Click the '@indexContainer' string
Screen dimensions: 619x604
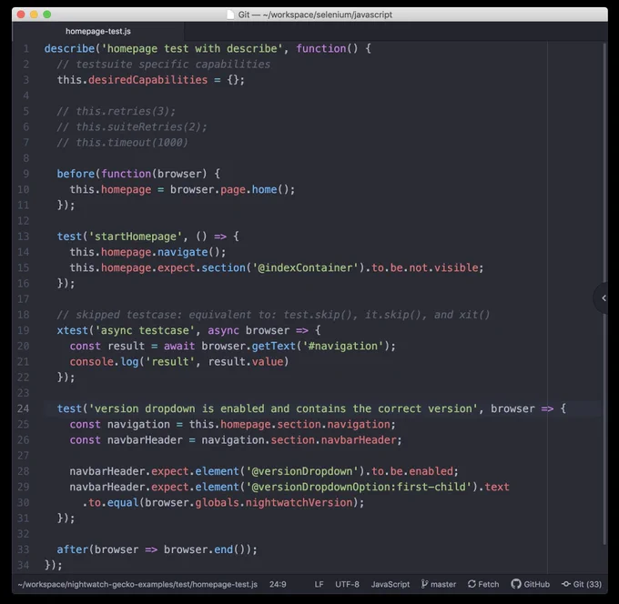(305, 267)
